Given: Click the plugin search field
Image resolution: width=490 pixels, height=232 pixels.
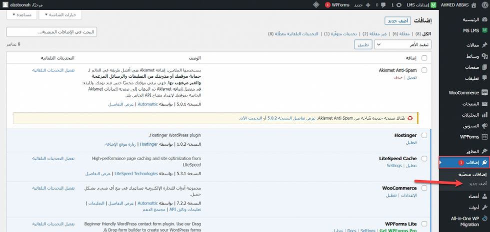Looking at the screenshot, I should (51, 32).
